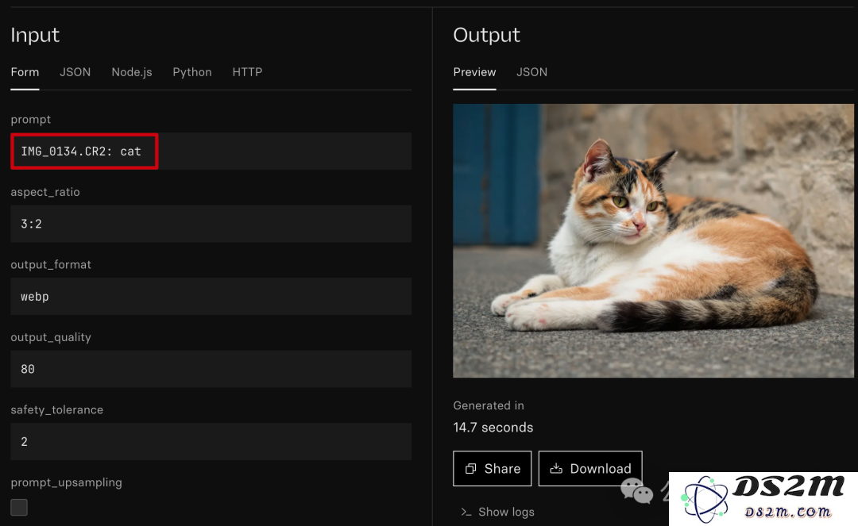858x526 pixels.
Task: Open the aspect_ratio field showing 3:2
Action: coord(211,224)
